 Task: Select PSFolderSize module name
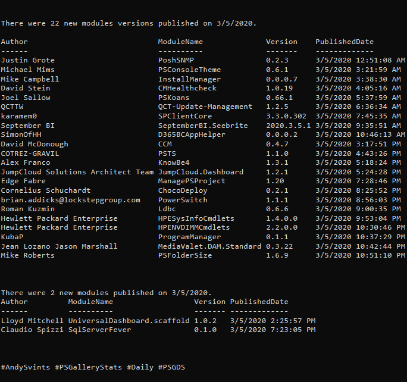click(185, 256)
